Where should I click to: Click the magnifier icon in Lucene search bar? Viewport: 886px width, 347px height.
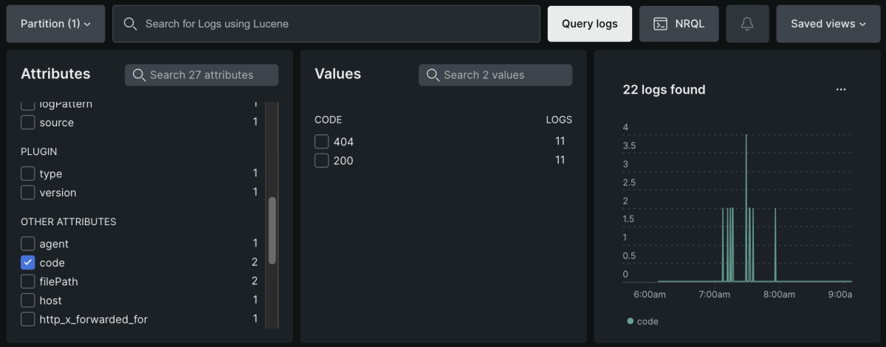click(x=131, y=24)
